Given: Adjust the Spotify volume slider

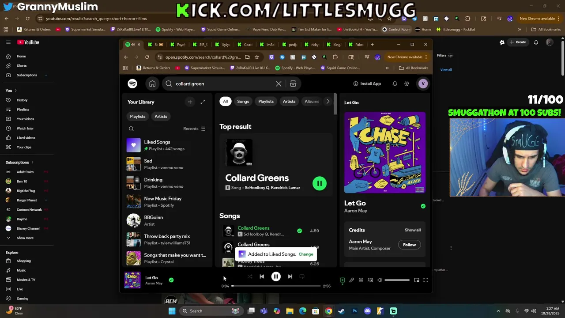Looking at the screenshot, I should (x=397, y=280).
